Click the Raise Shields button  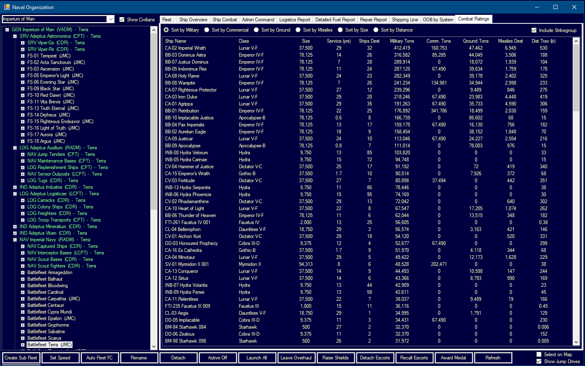(336, 358)
